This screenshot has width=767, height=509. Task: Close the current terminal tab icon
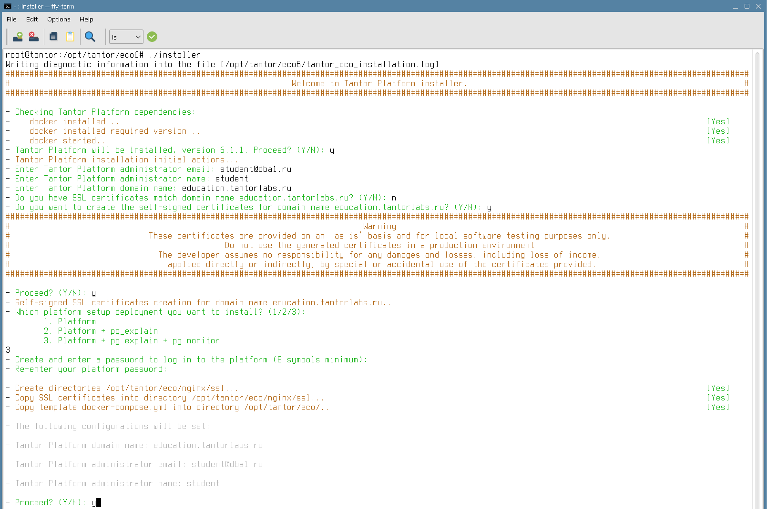(x=33, y=37)
